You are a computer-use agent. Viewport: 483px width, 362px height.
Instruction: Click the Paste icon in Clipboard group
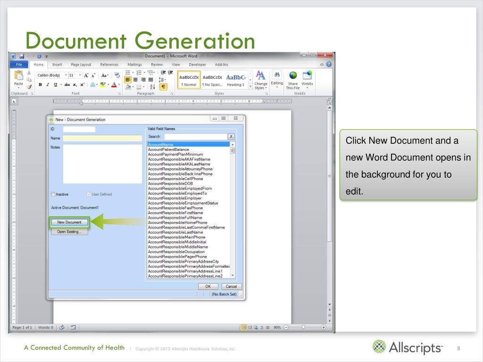click(x=18, y=75)
